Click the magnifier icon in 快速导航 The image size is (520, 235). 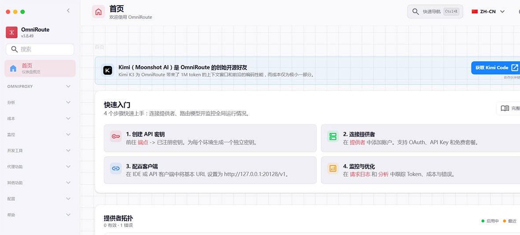tap(416, 11)
